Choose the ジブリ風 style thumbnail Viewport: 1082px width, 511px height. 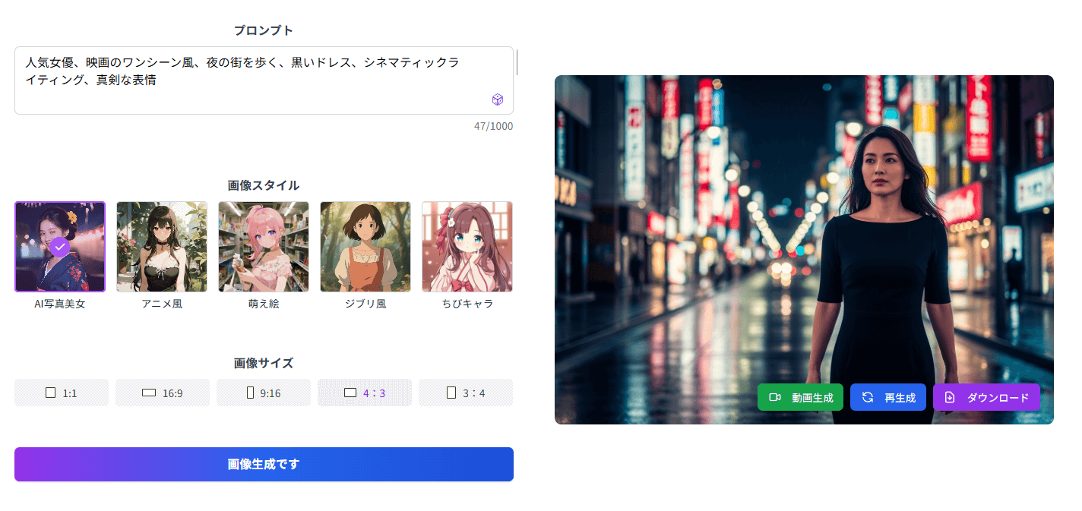[x=365, y=247]
